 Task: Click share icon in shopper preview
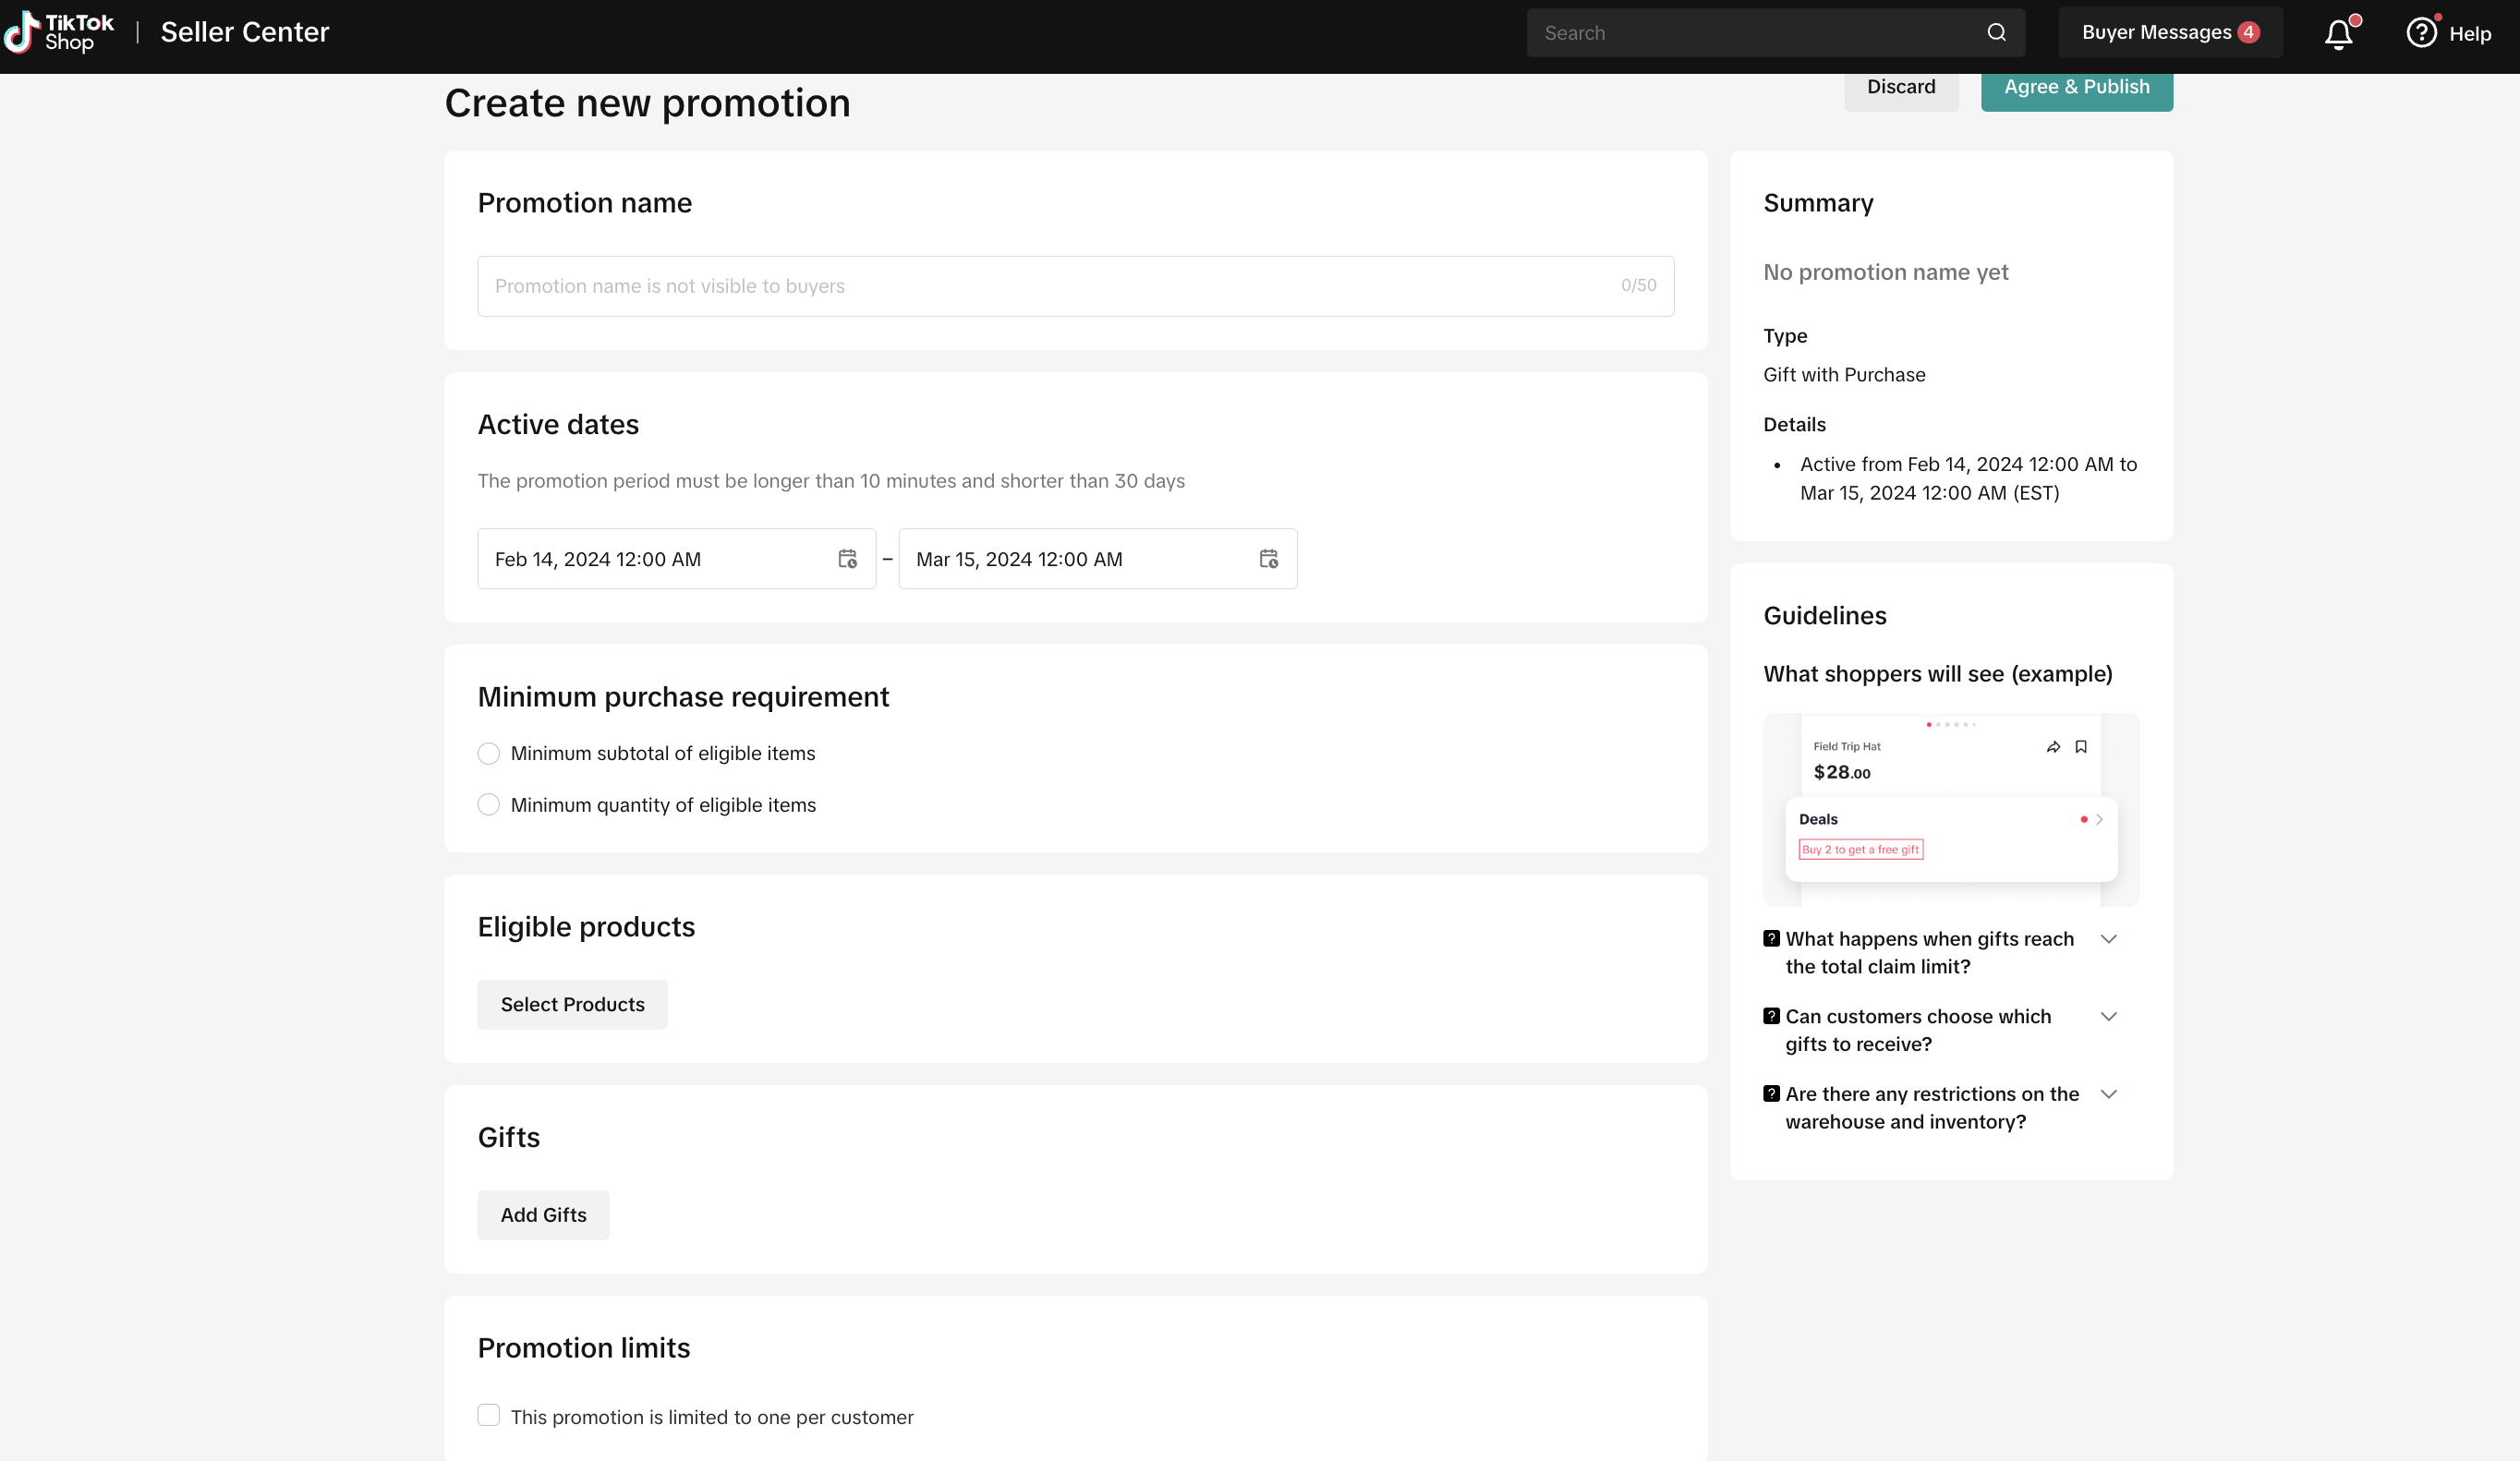(x=2053, y=747)
